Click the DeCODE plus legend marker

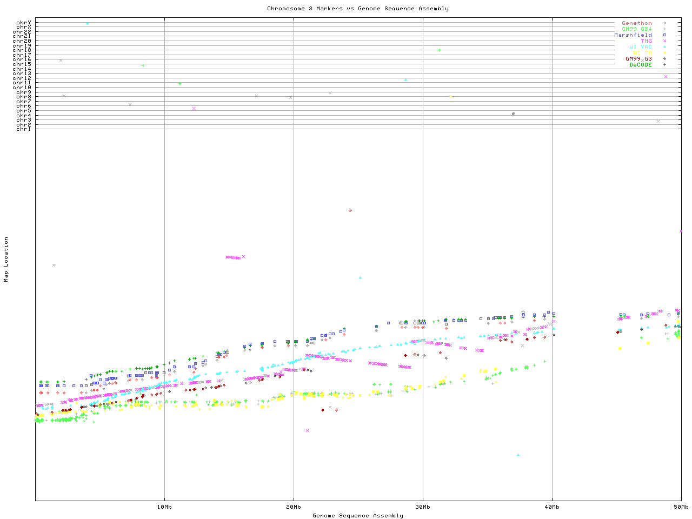click(664, 65)
